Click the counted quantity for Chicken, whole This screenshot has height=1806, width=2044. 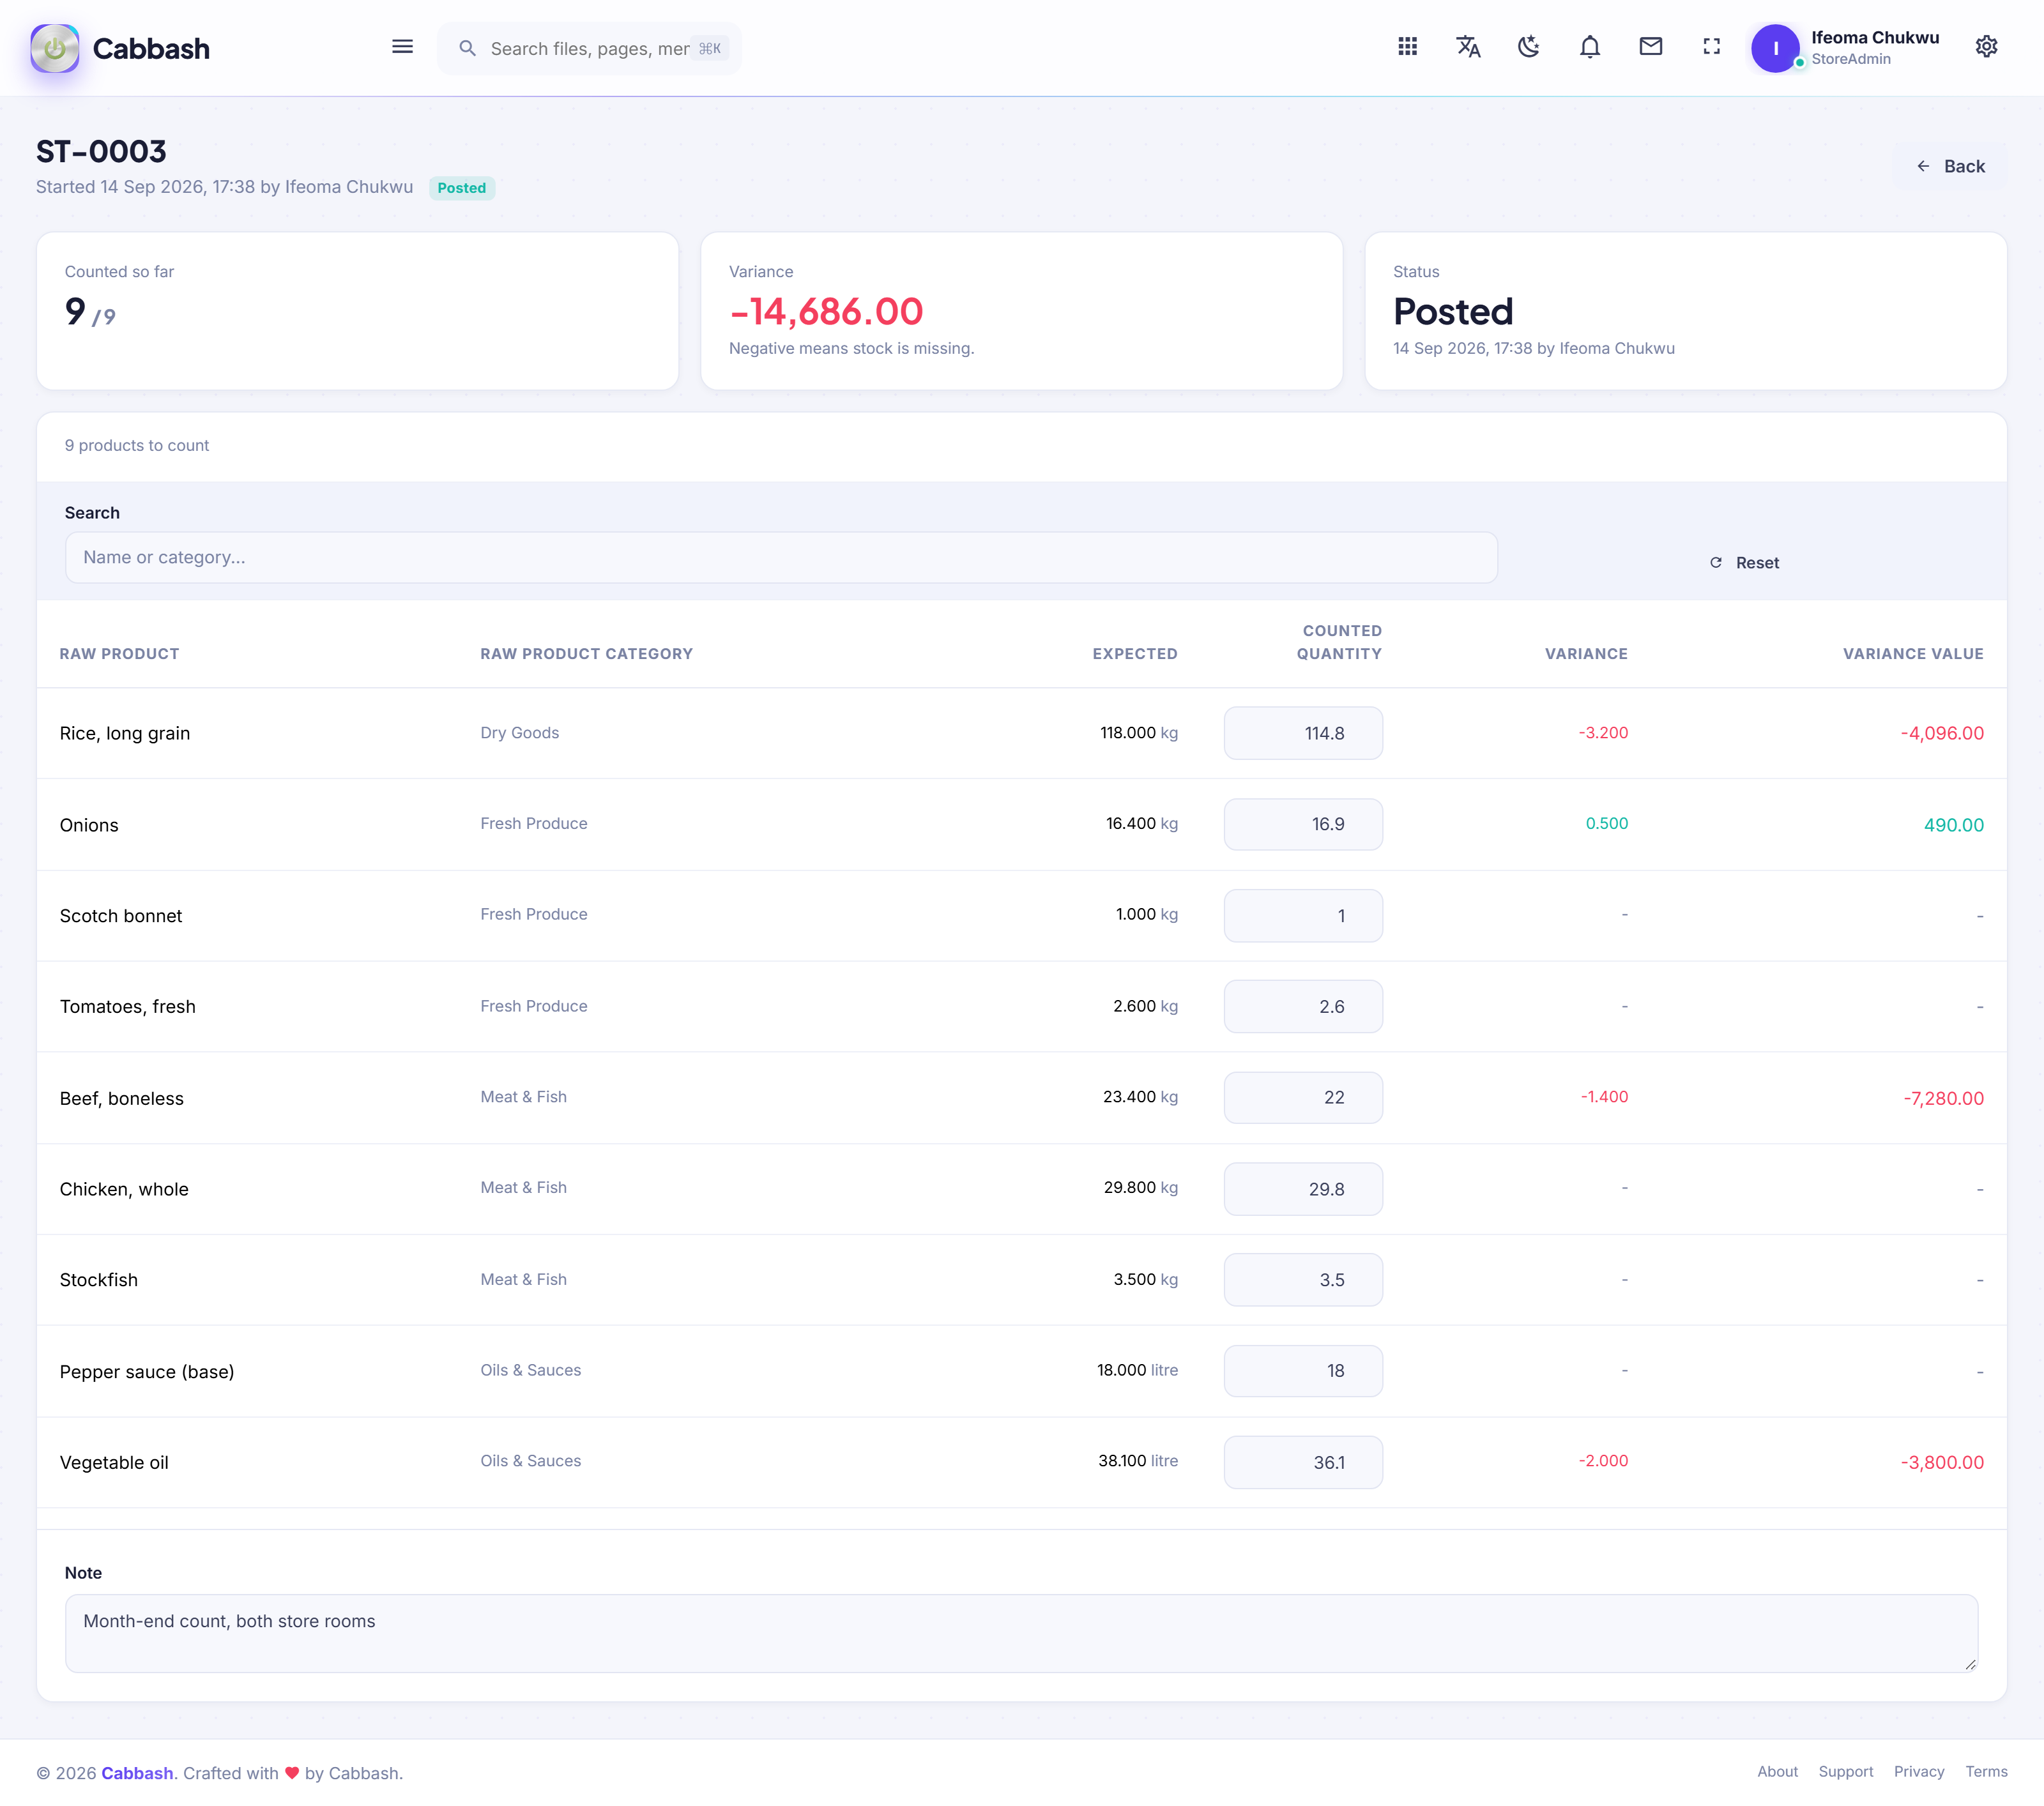click(x=1303, y=1189)
